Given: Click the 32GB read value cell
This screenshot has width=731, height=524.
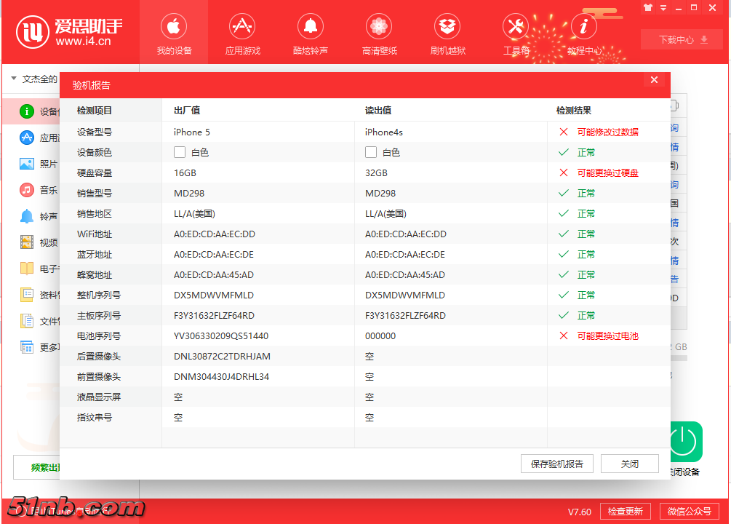Looking at the screenshot, I should coord(376,172).
